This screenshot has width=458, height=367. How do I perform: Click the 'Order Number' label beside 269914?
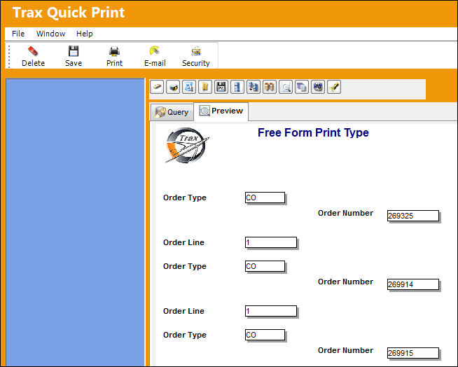pos(345,282)
